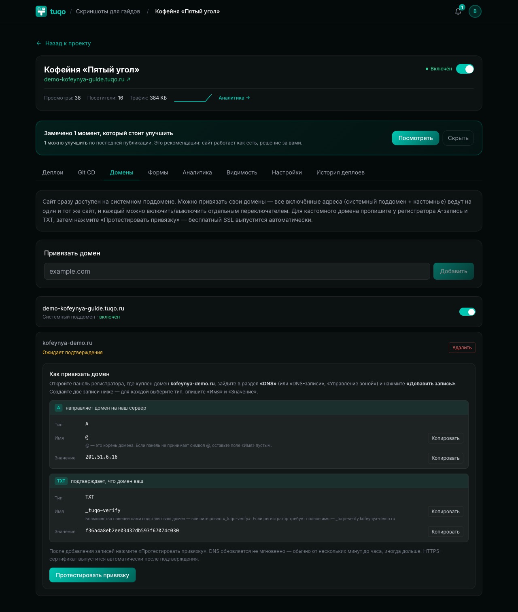
Task: Click 'Протестировать привязку' button
Action: pos(93,575)
